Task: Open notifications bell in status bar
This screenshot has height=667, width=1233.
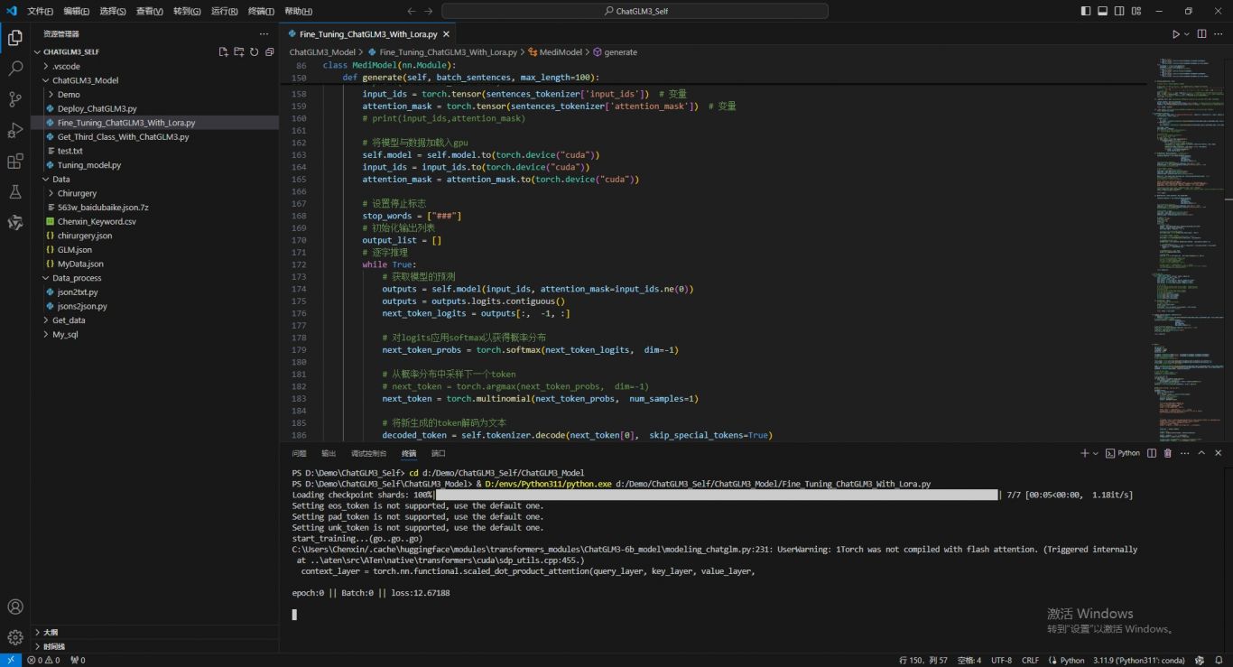Action: tap(1219, 660)
